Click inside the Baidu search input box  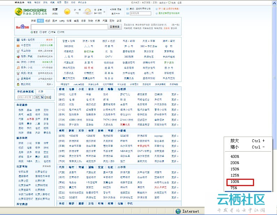click(69, 27)
